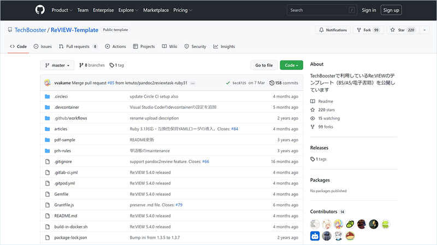Viewport: 437px width, 245px height.
Task: Open the README.md file name
Action: [66, 216]
